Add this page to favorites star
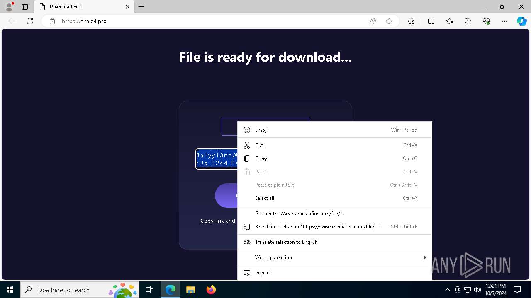Image resolution: width=531 pixels, height=298 pixels. click(x=389, y=21)
